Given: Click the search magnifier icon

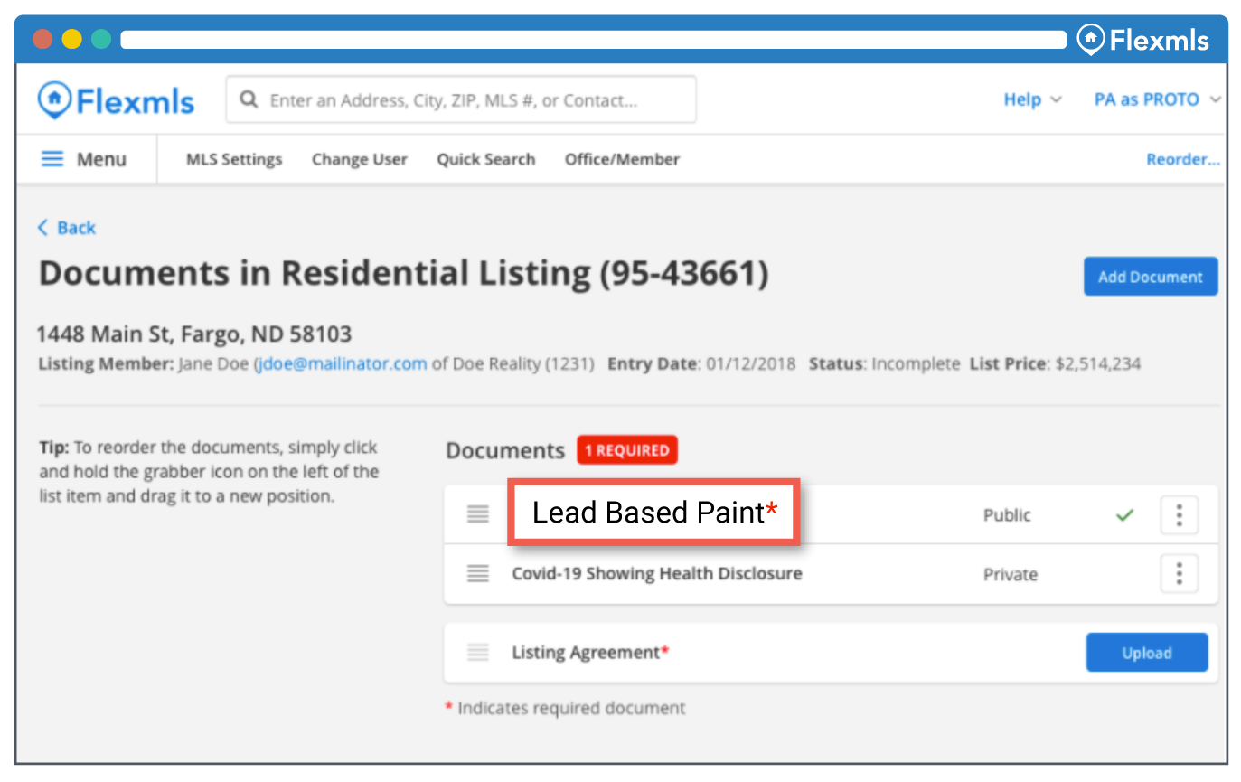Looking at the screenshot, I should pos(249,100).
